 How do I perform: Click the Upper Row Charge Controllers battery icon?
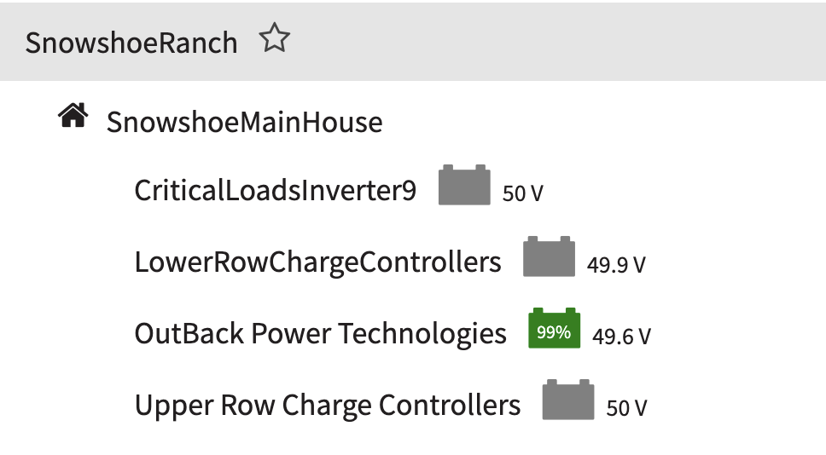(567, 400)
